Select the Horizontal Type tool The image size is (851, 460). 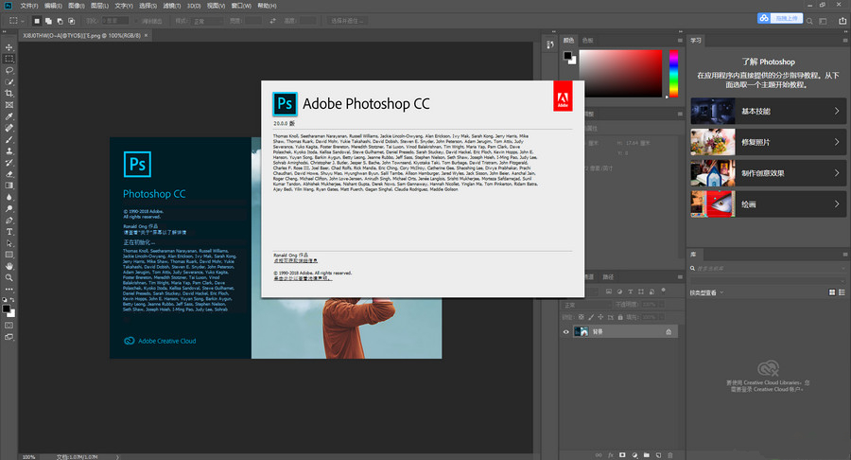[9, 231]
